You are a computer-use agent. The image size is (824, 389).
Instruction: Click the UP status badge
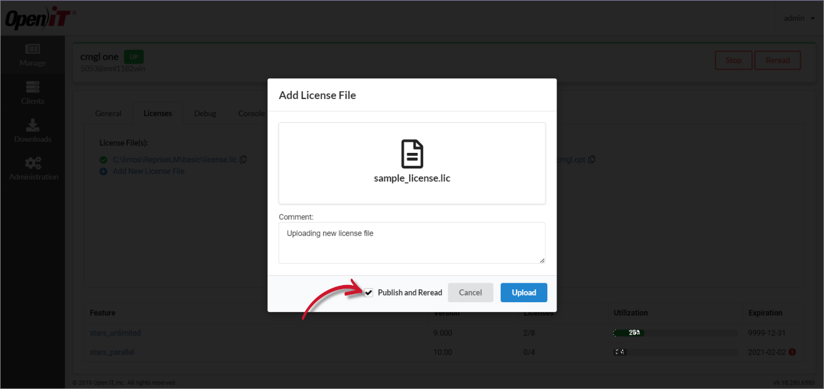[x=133, y=57]
